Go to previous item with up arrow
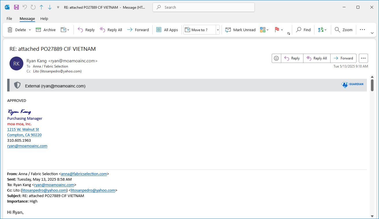 [x=41, y=7]
